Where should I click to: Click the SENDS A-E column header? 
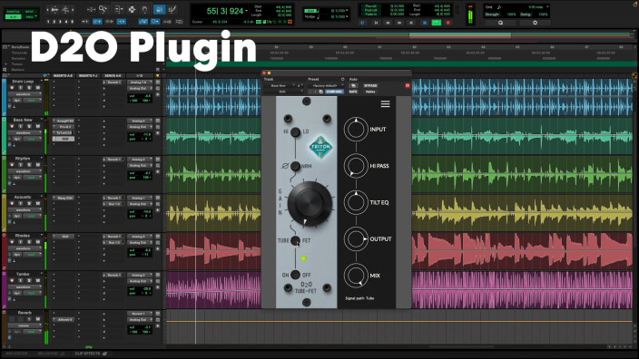click(x=113, y=76)
